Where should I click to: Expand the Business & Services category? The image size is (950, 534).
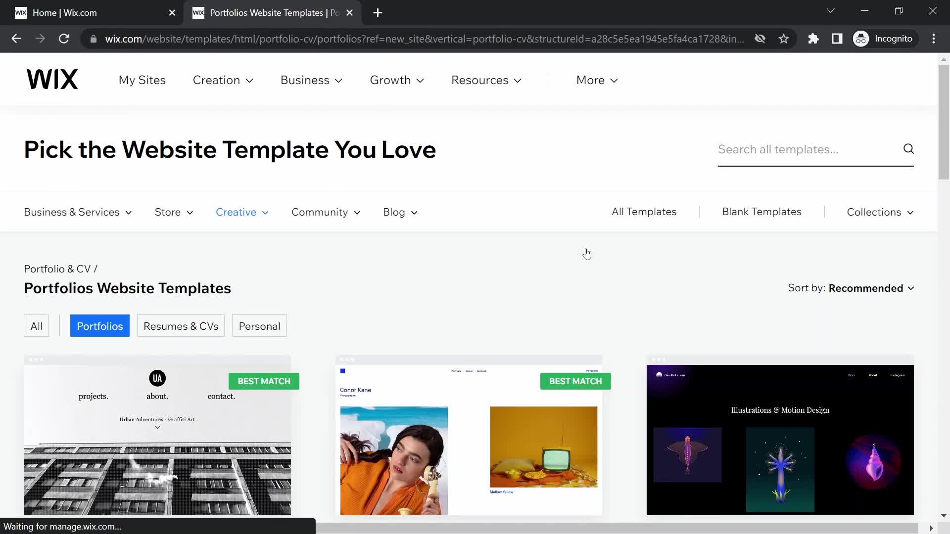pyautogui.click(x=78, y=212)
